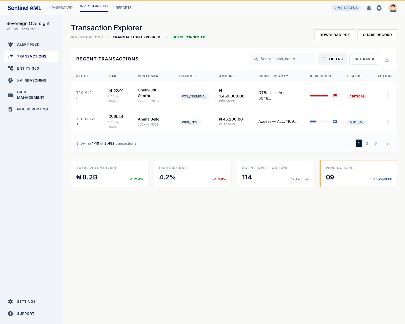Click the search hash or name field
The height and width of the screenshot is (324, 405).
[282, 59]
